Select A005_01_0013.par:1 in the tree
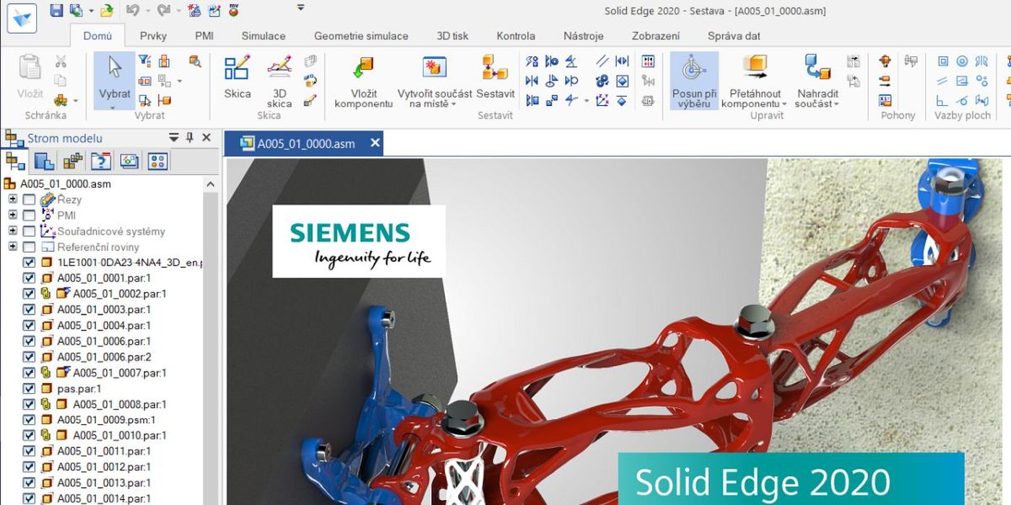1011x505 pixels. point(103,483)
